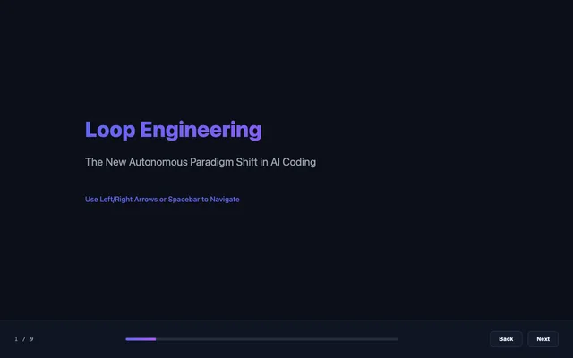The image size is (573, 358).
Task: Click the subtitle about Autonomous Paradigm Shift
Action: pos(201,162)
